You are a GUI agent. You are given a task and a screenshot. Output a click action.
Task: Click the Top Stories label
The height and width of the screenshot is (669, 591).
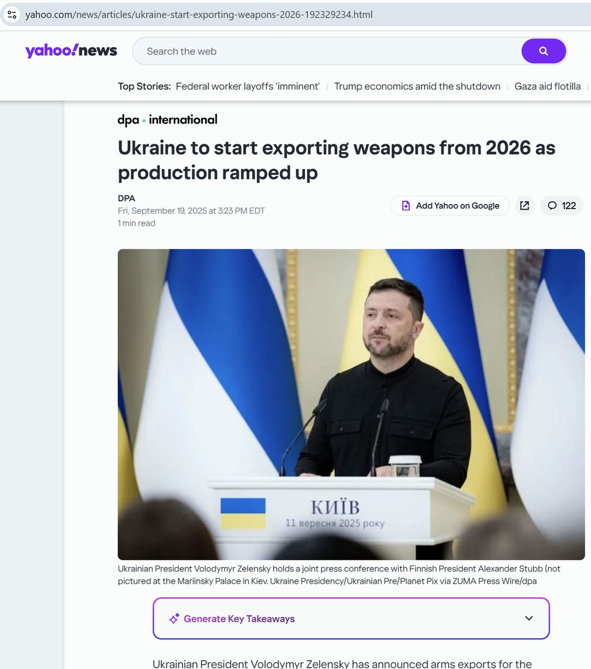tap(144, 86)
